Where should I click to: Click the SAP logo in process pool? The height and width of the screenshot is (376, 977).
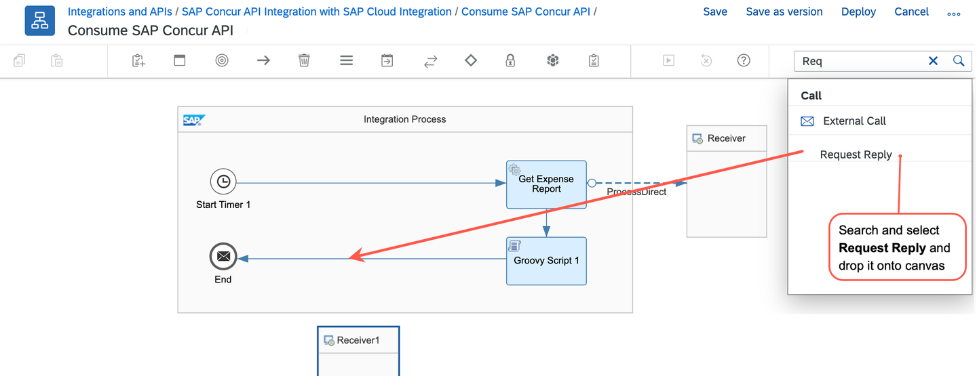195,121
